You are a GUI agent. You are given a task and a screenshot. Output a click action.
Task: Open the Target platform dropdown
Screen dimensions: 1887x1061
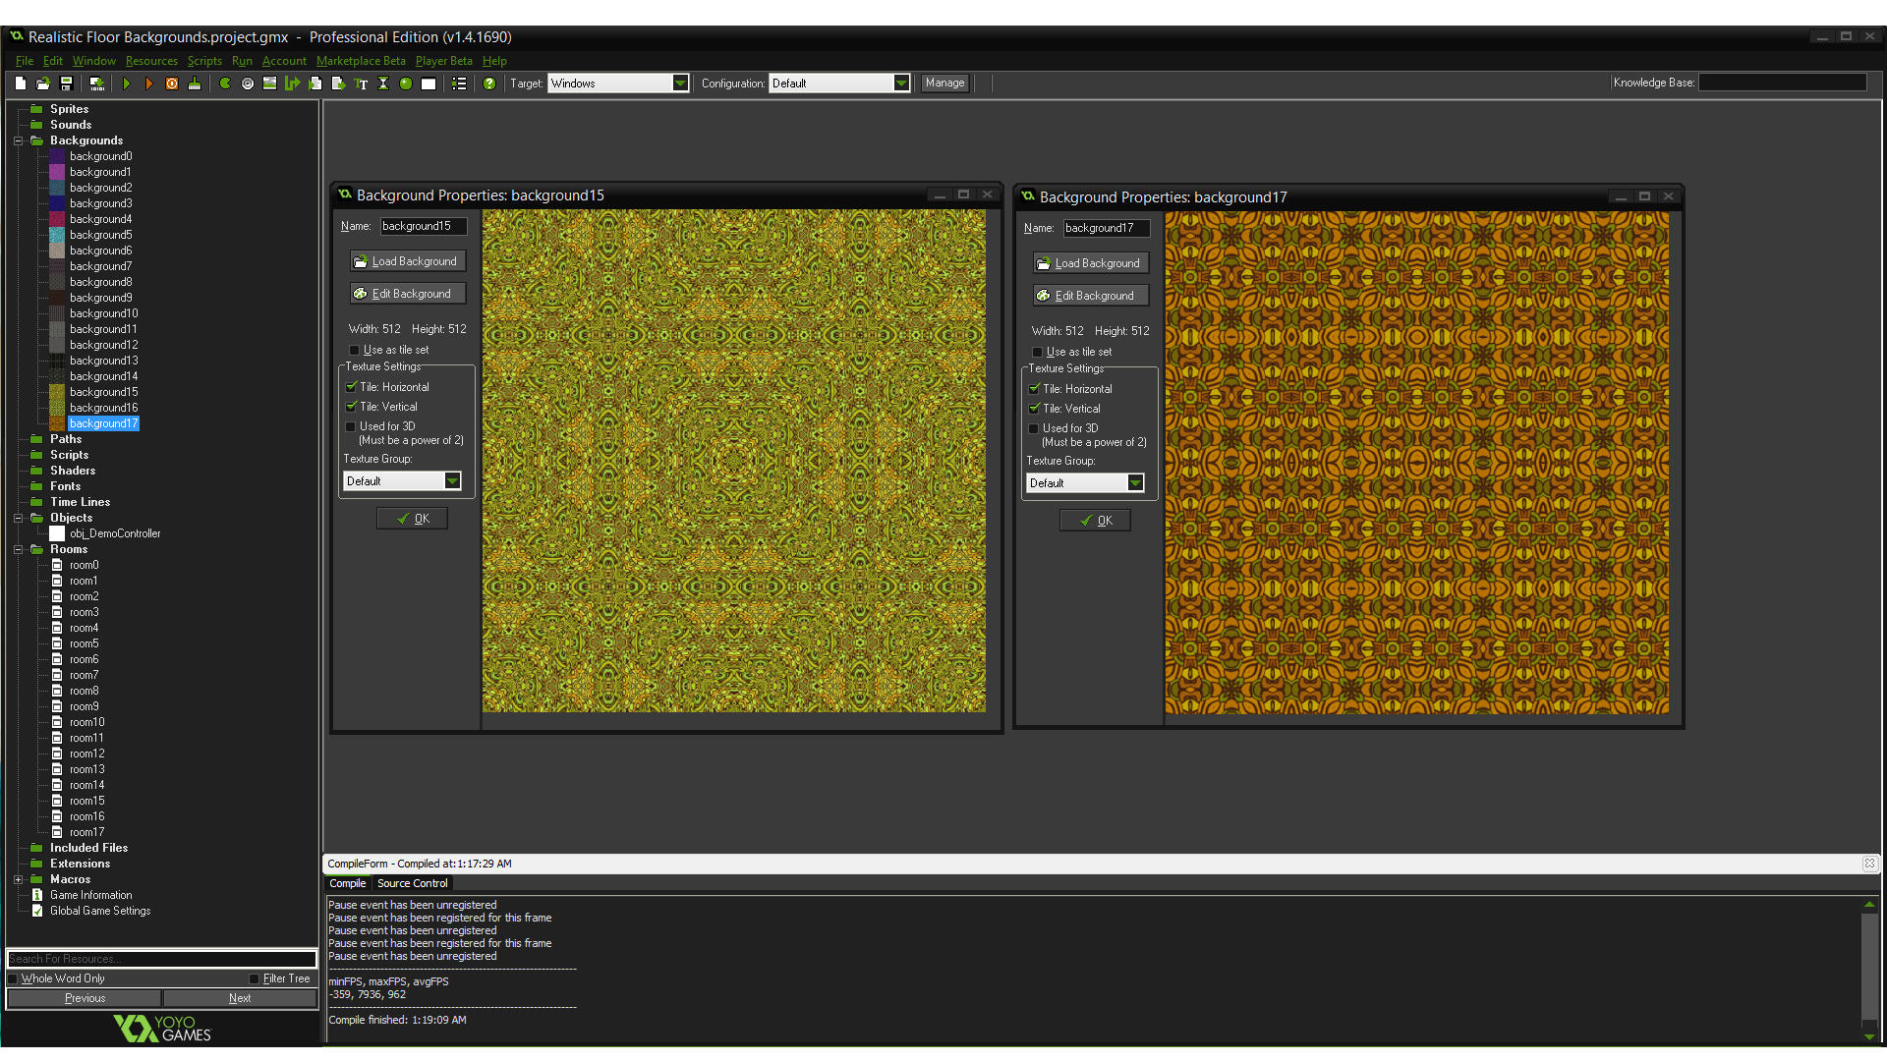coord(682,83)
